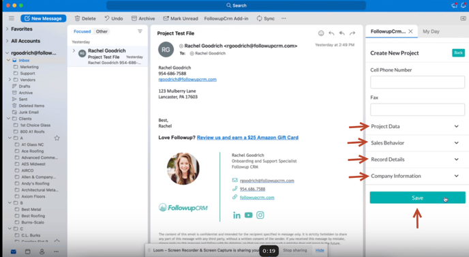
Task: Click the signature phone number 954.686.7588
Action: tap(252, 189)
